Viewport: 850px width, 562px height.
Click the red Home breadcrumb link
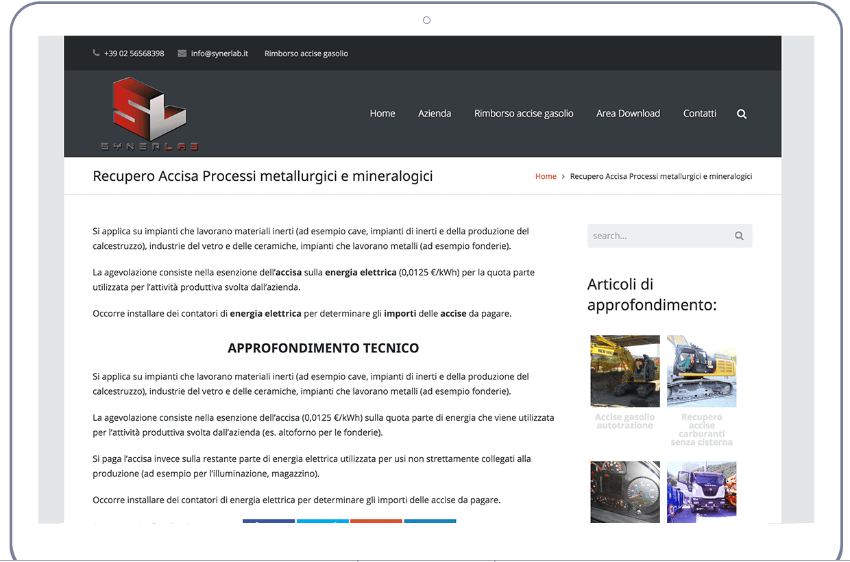coord(546,177)
